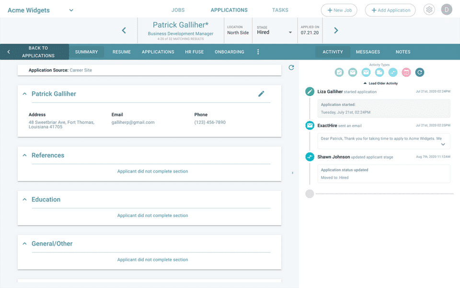Toggle the pink calendar activity type filter
Screen dimensions: 460x288
point(406,72)
